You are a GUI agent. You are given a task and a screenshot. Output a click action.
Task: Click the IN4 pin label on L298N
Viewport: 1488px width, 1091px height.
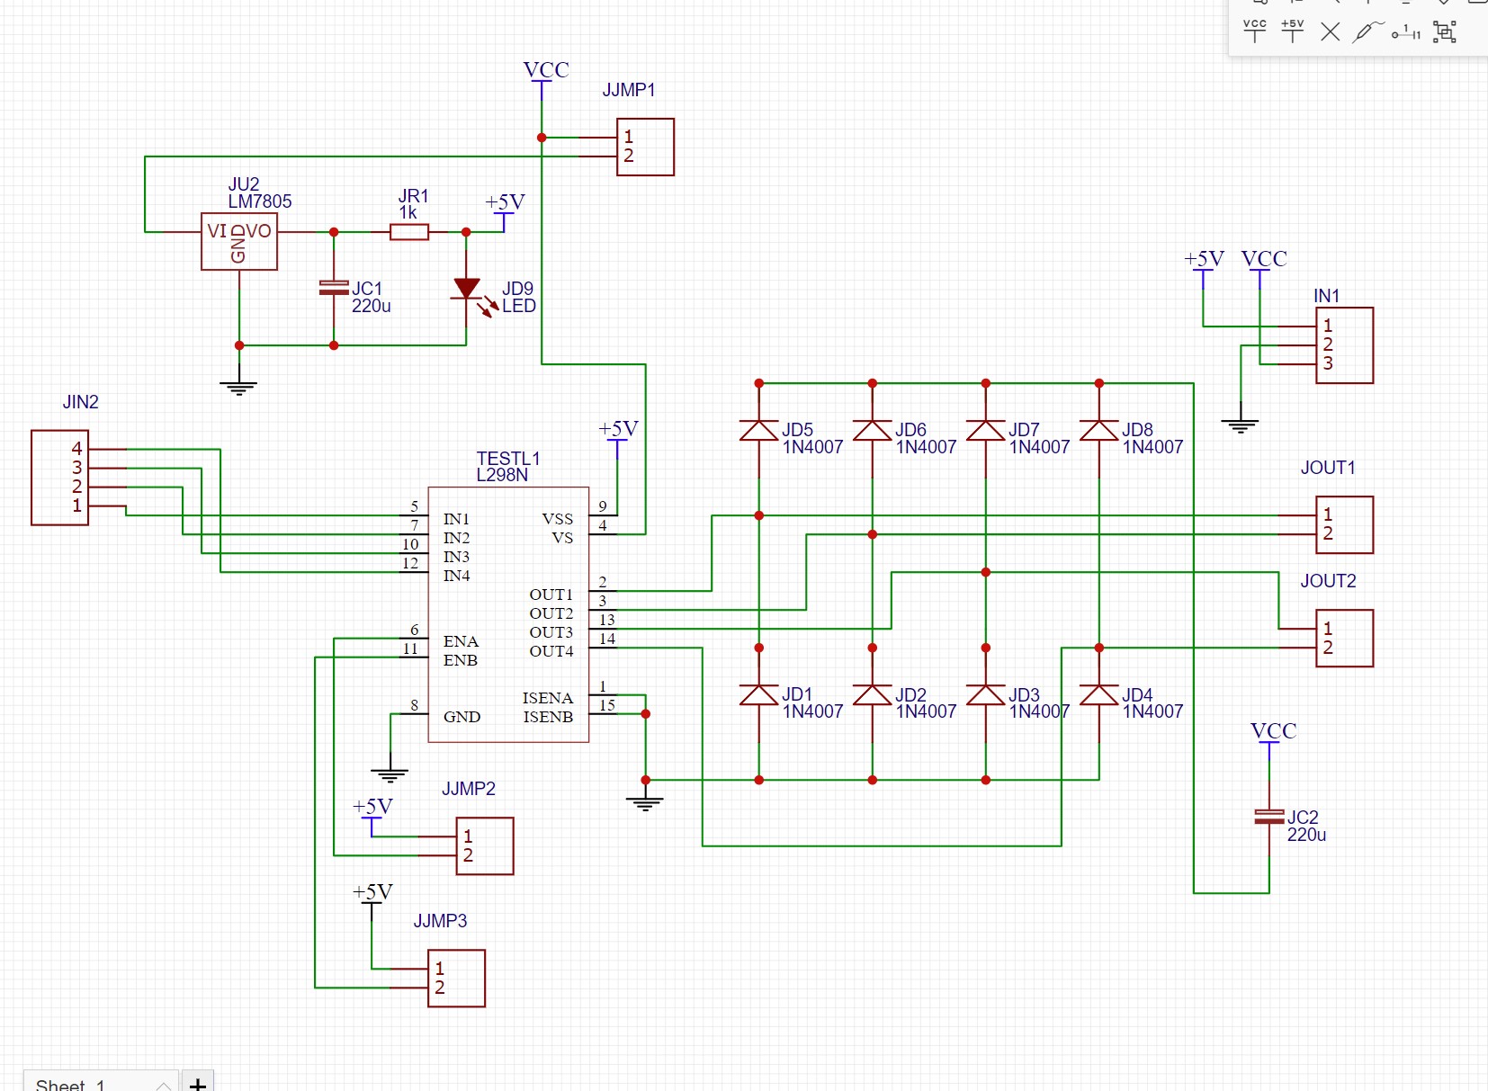pos(456,576)
